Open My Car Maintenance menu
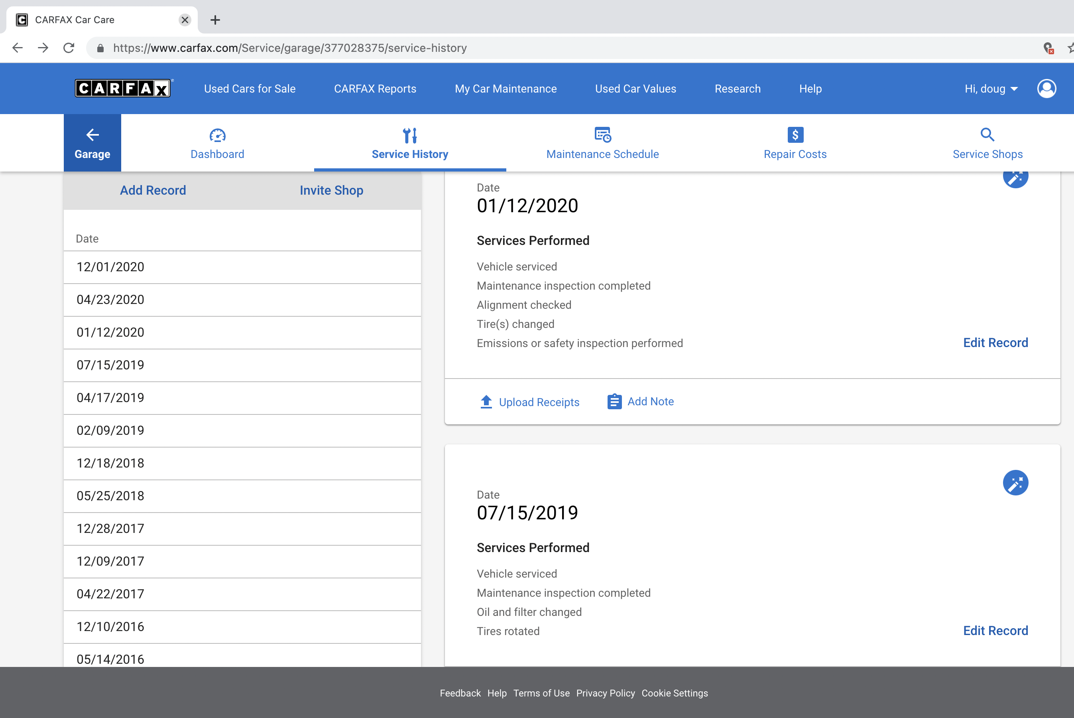 pos(506,89)
